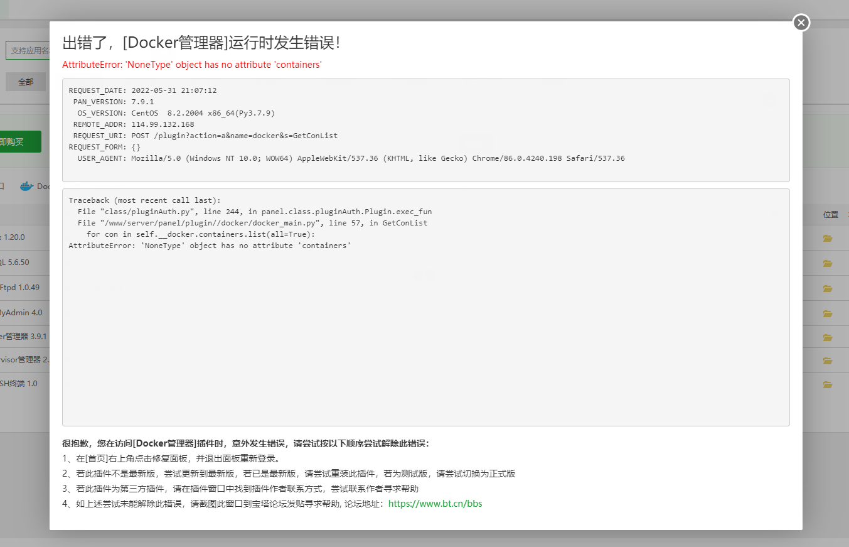
Task: Click step 4 text about 宝塔论坛
Action: click(x=224, y=504)
